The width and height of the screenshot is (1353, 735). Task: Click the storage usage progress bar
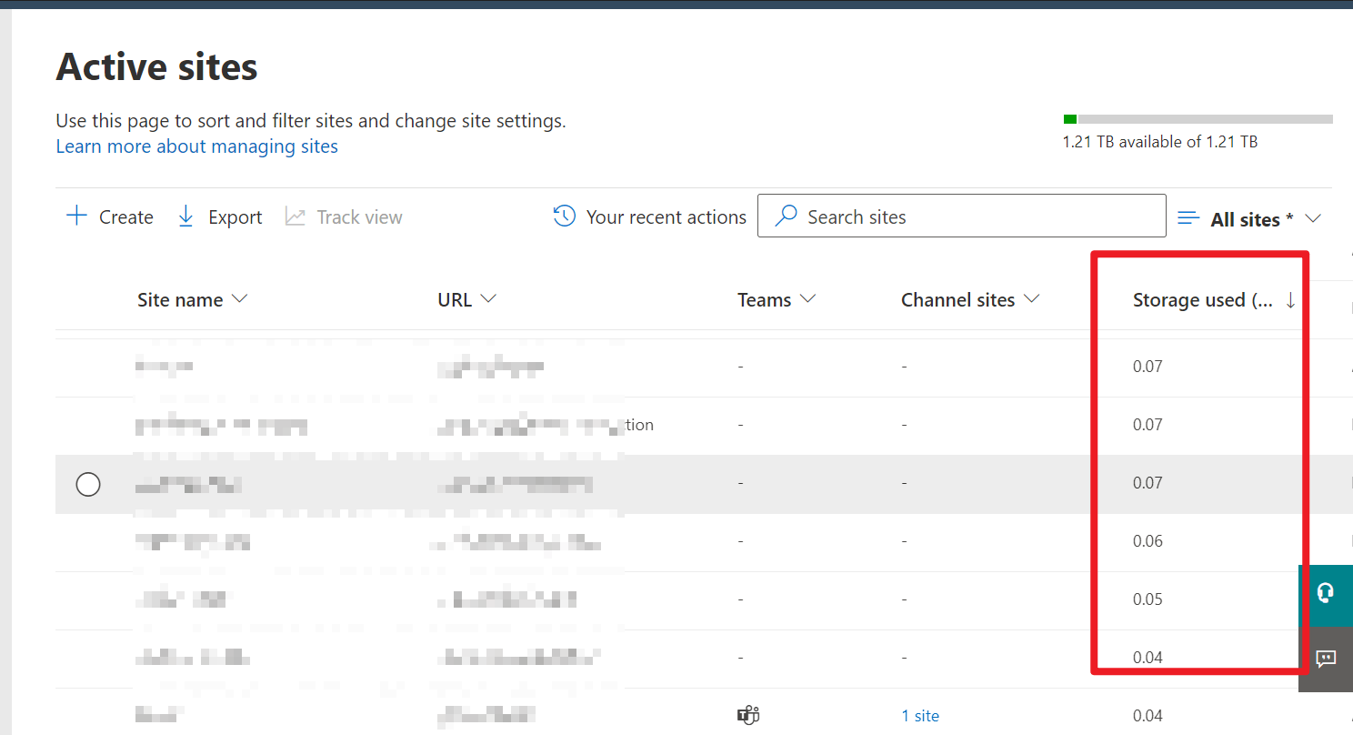1198,119
